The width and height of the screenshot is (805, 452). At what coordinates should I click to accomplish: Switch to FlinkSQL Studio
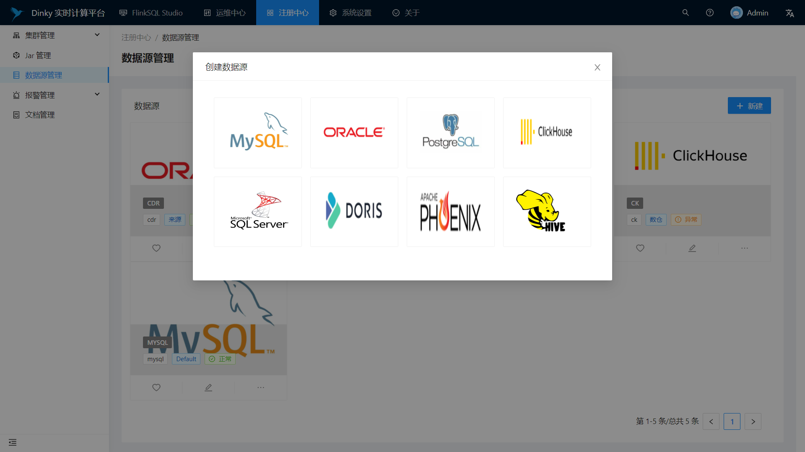(151, 13)
